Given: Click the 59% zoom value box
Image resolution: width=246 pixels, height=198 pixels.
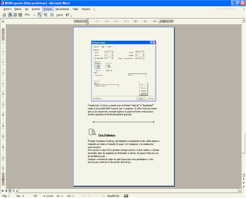Looking at the screenshot, I should tap(28, 15).
